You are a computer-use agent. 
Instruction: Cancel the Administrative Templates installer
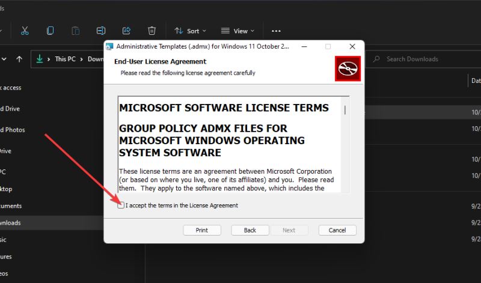click(x=337, y=230)
